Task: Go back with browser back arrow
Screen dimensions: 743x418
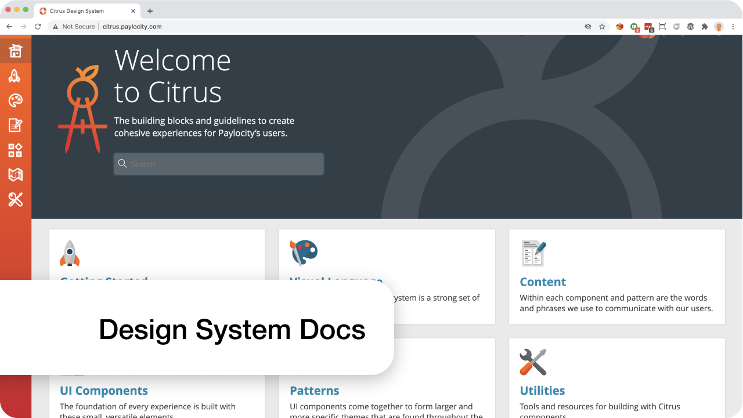Action: [x=9, y=27]
